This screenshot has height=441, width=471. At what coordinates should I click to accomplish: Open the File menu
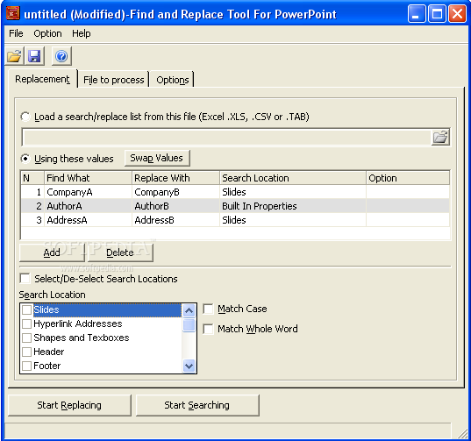(16, 33)
